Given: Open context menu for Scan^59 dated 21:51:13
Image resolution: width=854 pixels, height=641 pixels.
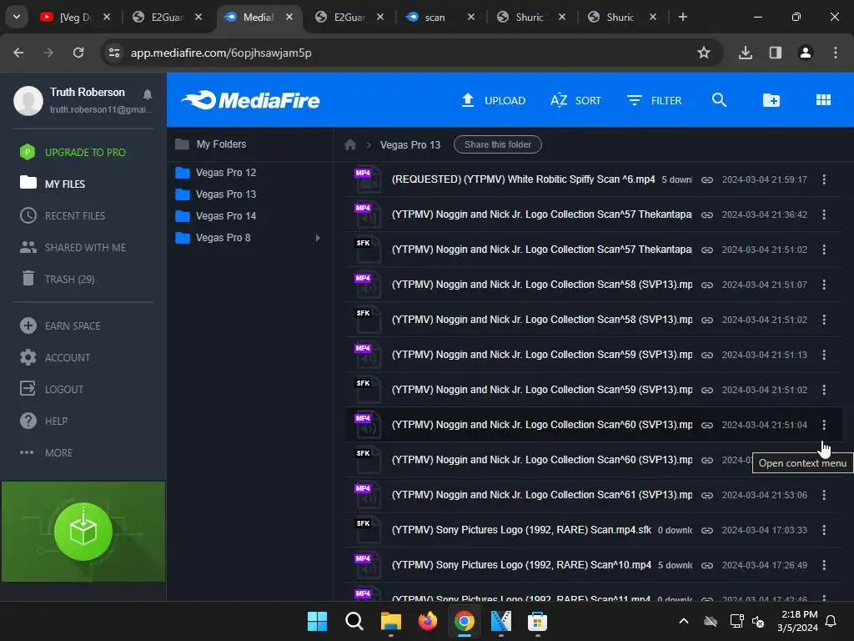Looking at the screenshot, I should [x=824, y=355].
